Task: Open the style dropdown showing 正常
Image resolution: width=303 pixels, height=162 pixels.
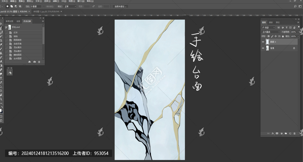Action: click(70, 6)
